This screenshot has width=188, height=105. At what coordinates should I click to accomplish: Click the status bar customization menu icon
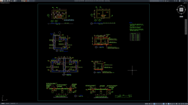click(x=187, y=104)
